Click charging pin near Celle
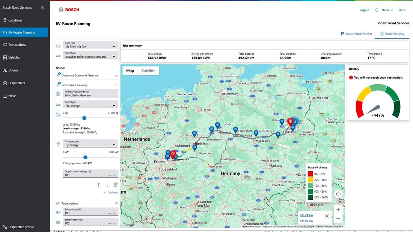Screen dimensions: 413x232 click(217, 125)
